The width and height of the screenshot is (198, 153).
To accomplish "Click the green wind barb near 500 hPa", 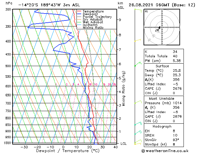I will [138, 64].
